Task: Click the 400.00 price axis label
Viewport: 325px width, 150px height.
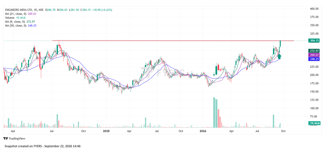Action: pos(314,9)
